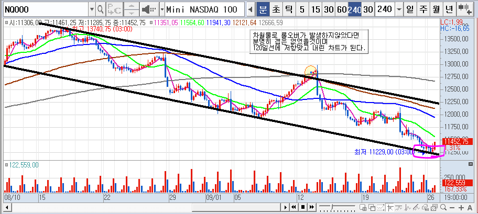Click the magenta 11351,05 MA value
This screenshot has height=214, width=478.
[x=166, y=22]
